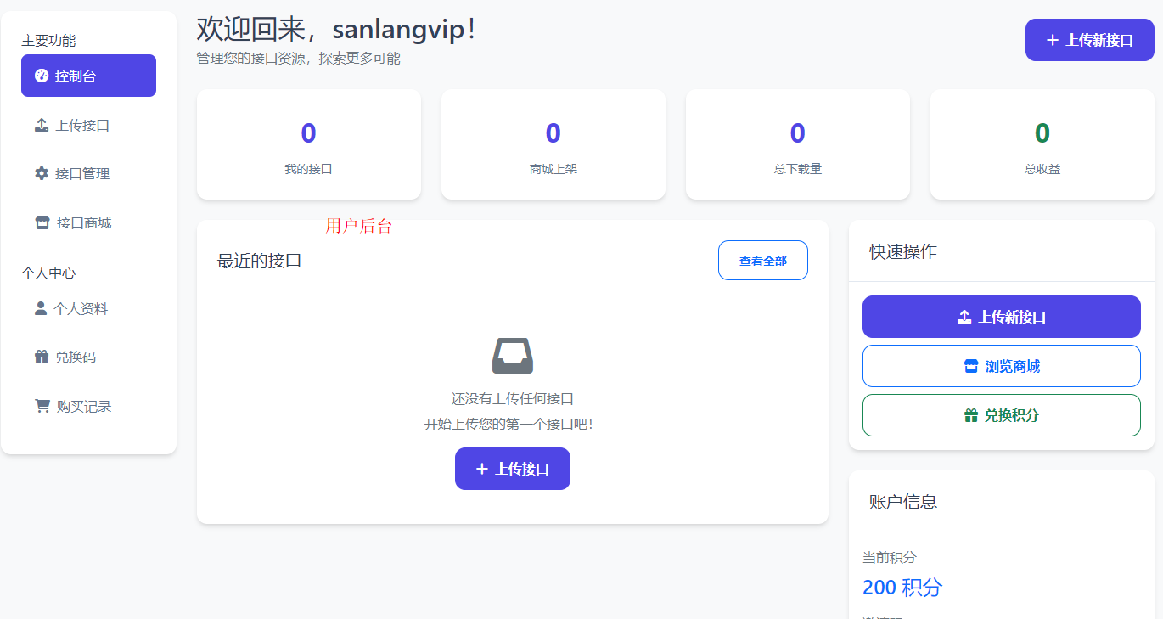Click the upload icon inside 上传新接口 quick action
The height and width of the screenshot is (619, 1163).
click(964, 316)
